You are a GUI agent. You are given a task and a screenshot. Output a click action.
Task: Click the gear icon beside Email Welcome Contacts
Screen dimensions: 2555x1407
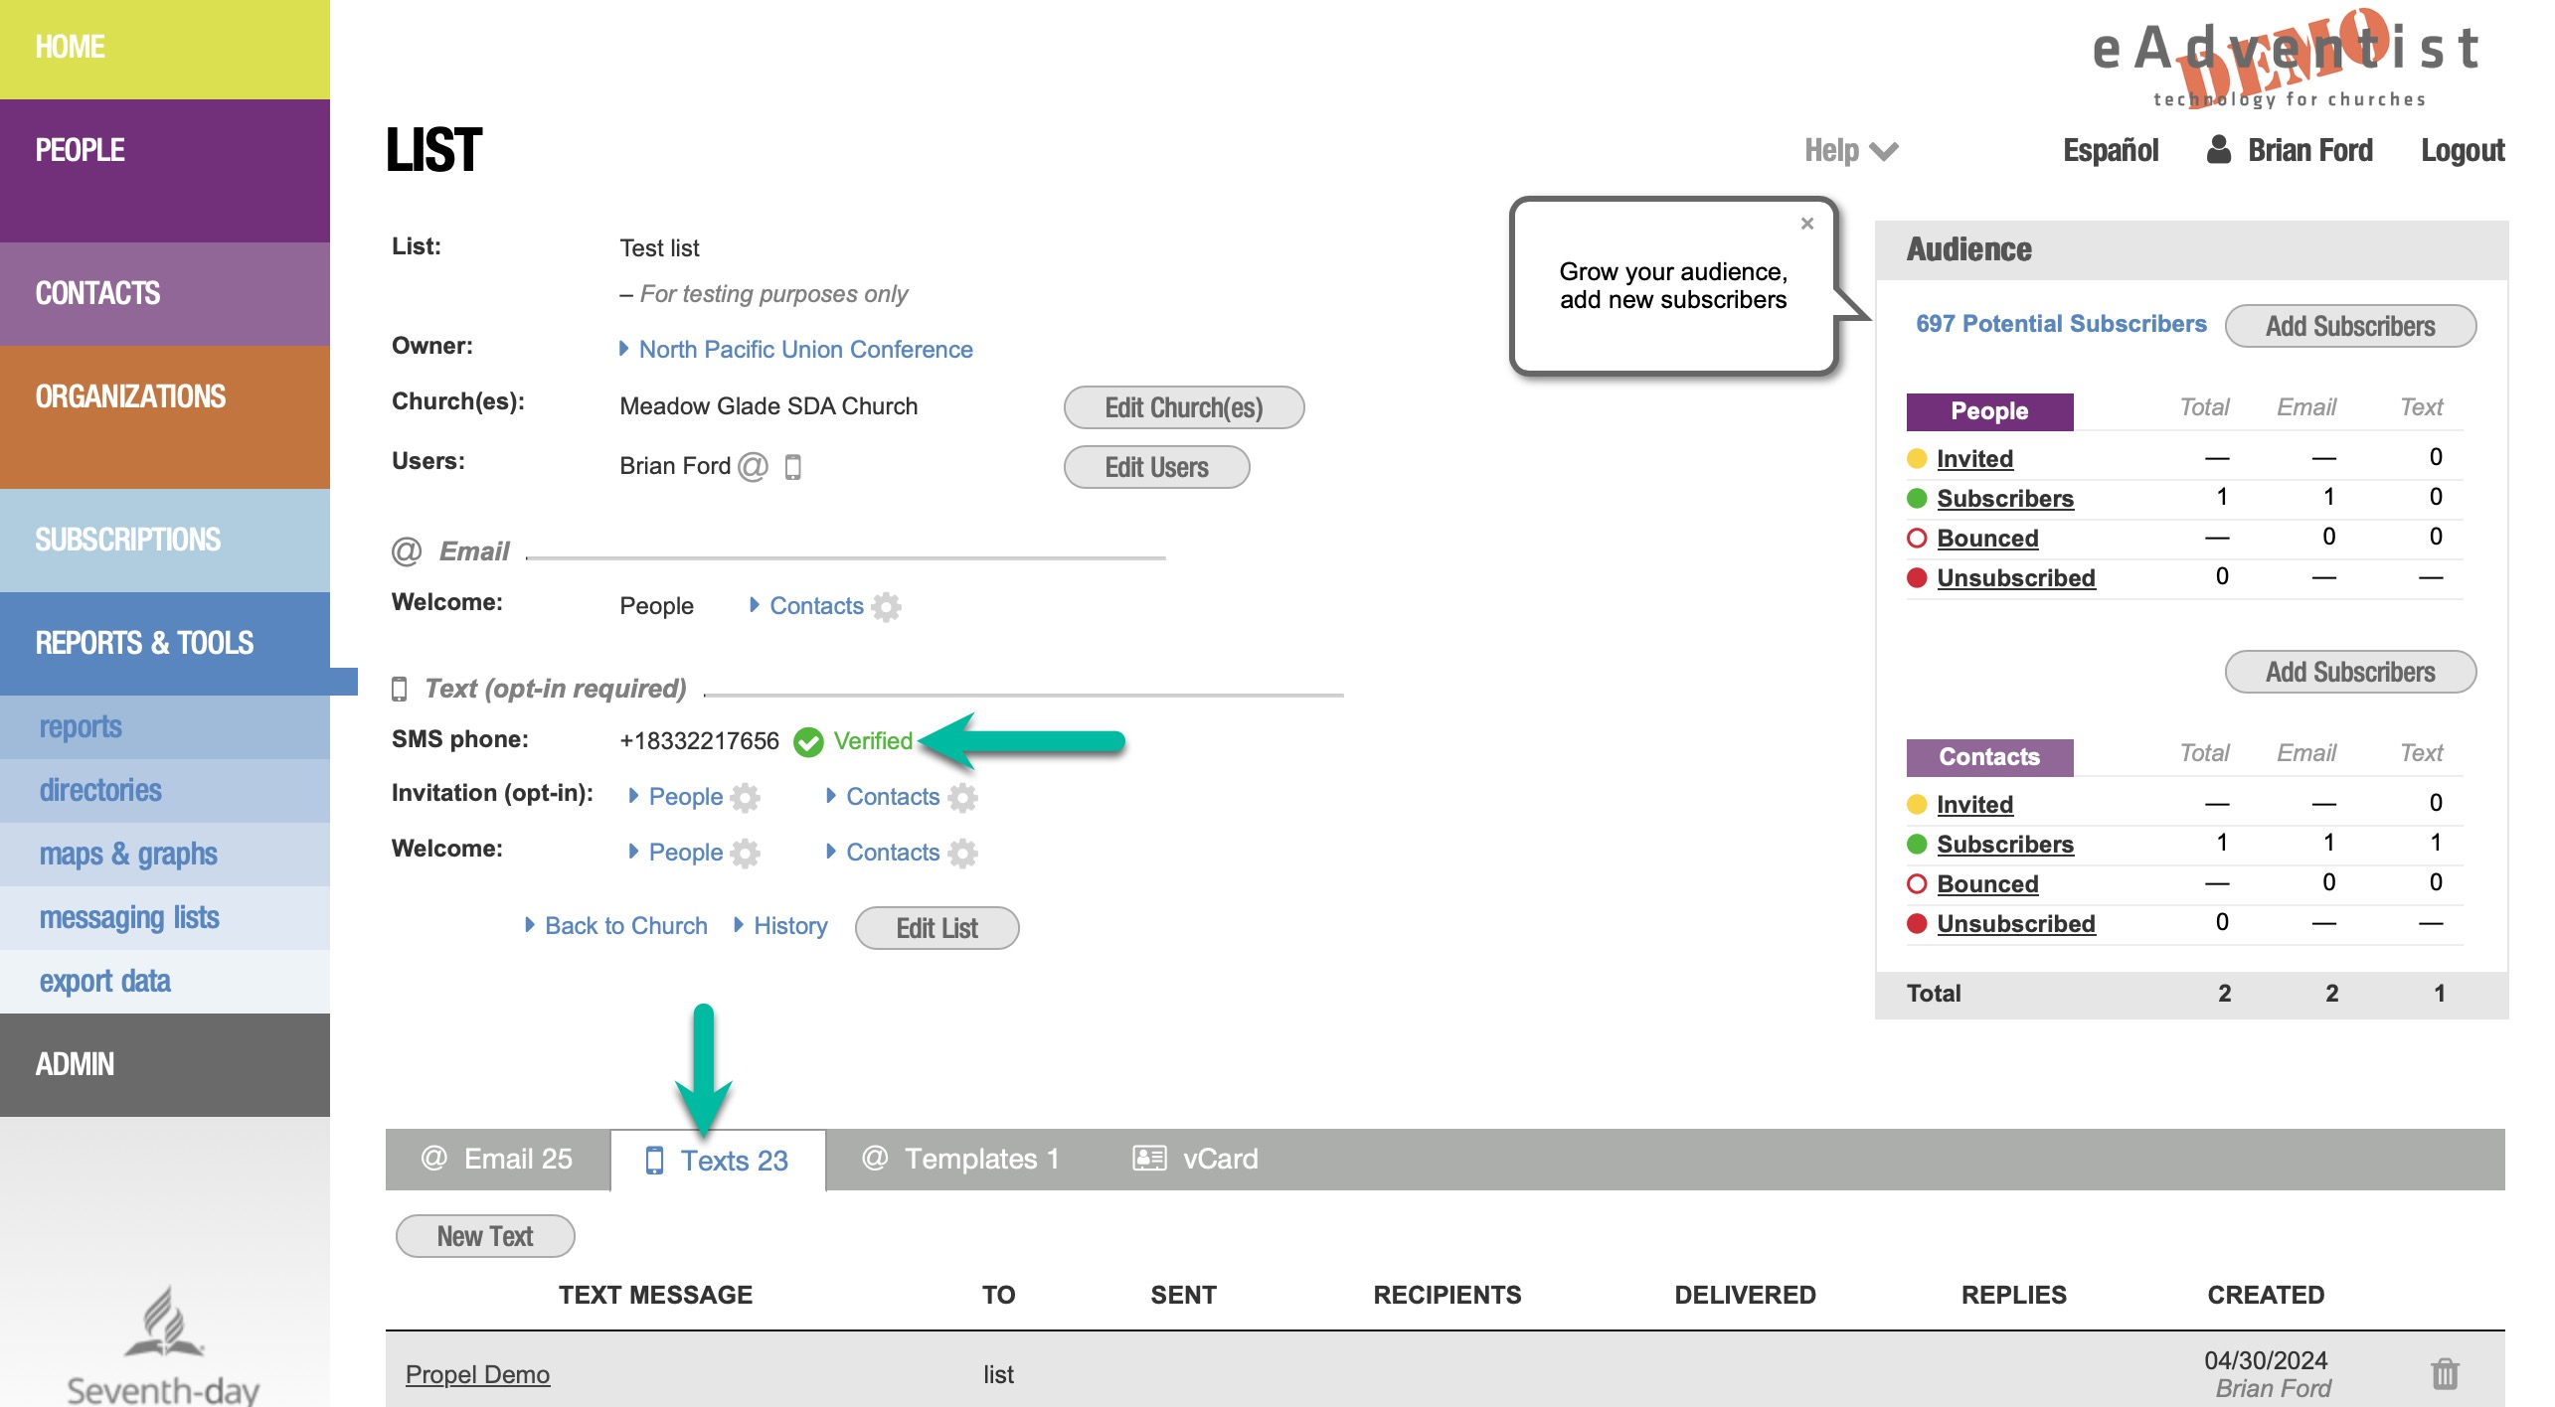pos(886,606)
